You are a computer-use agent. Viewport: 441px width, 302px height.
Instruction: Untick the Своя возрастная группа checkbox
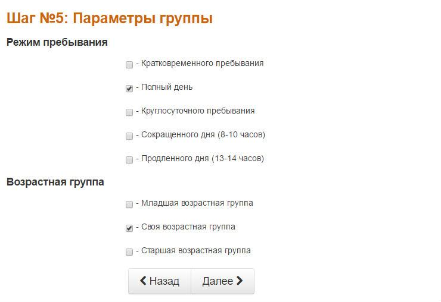click(x=129, y=228)
